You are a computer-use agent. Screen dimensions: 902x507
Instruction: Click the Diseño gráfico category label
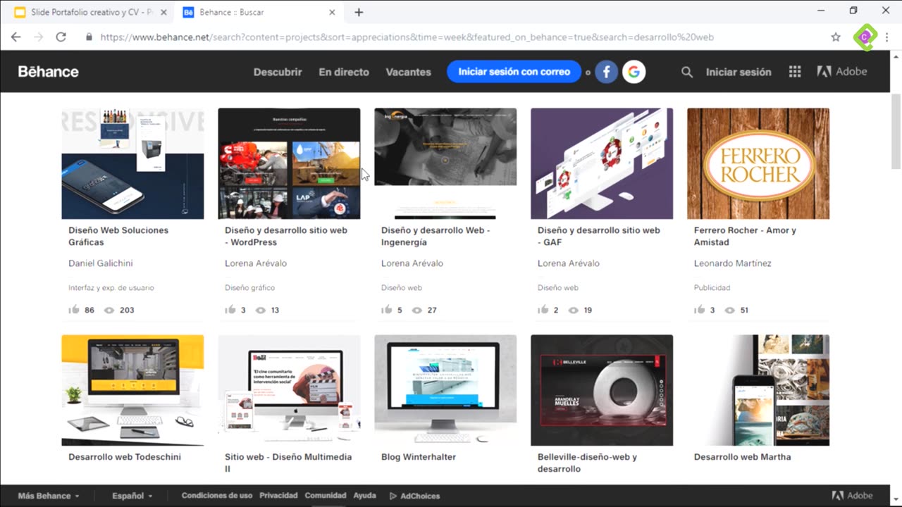click(249, 288)
